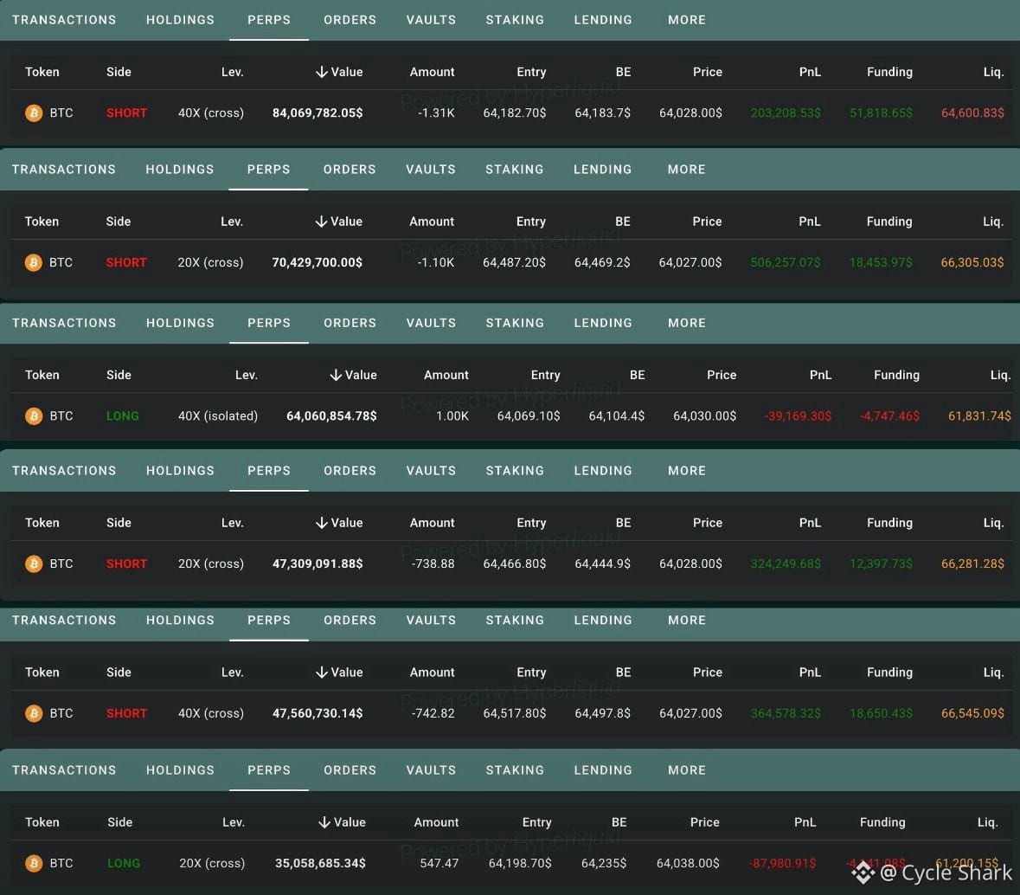Viewport: 1020px width, 895px height.
Task: Open TRANSACTIONS tab above the 84,069,782.05$ position
Action: [64, 20]
